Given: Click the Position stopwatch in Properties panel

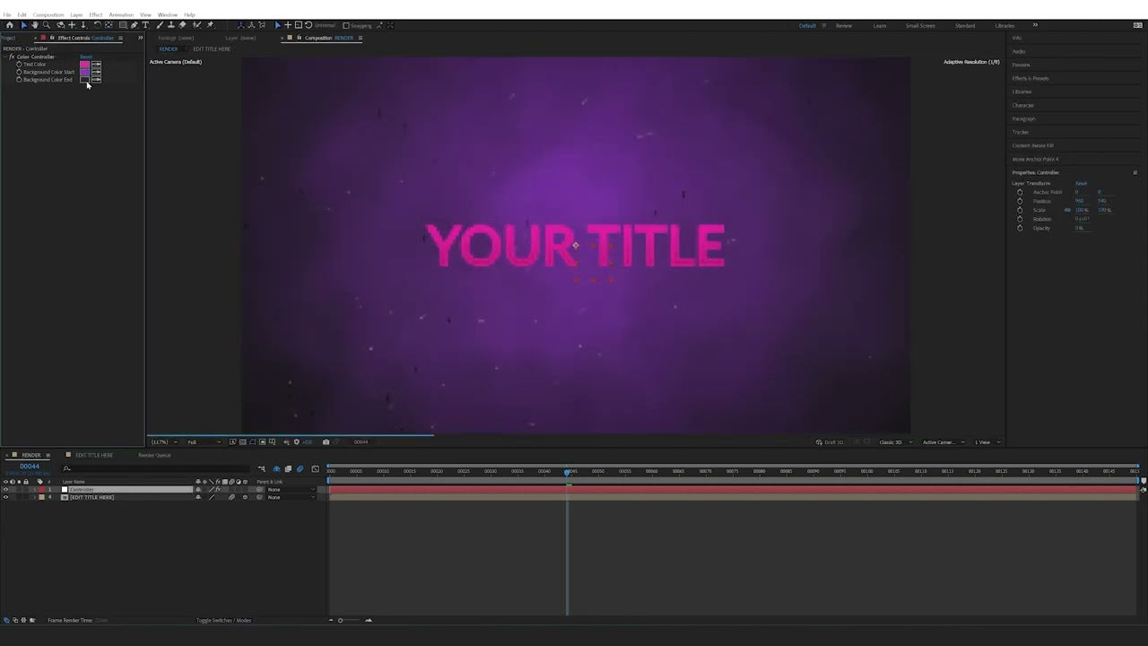Looking at the screenshot, I should coord(1020,201).
